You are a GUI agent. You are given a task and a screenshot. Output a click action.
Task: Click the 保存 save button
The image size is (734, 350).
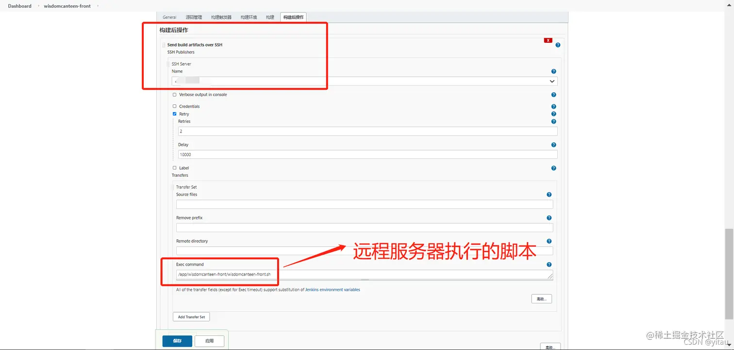click(177, 341)
